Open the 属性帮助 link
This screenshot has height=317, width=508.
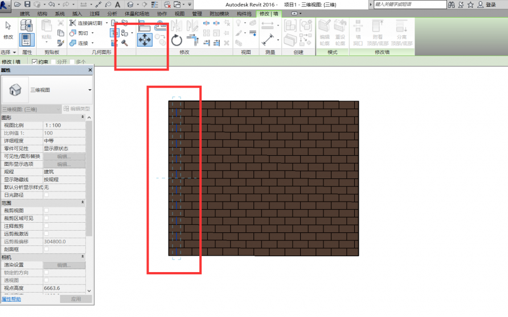click(11, 299)
